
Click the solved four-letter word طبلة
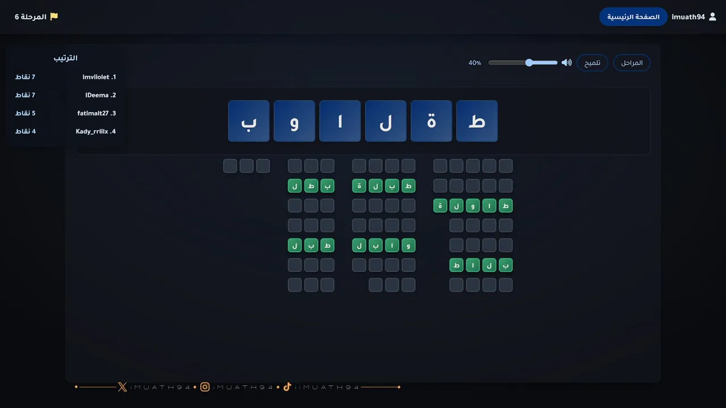click(x=384, y=186)
